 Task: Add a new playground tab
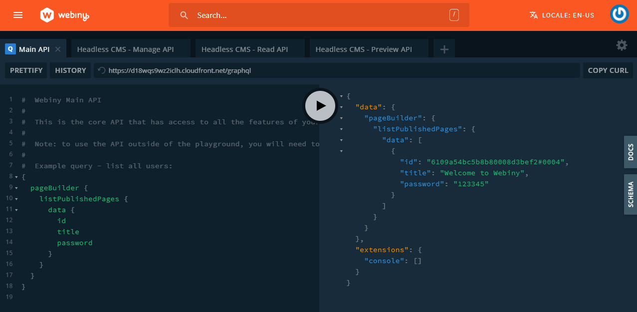tap(444, 49)
